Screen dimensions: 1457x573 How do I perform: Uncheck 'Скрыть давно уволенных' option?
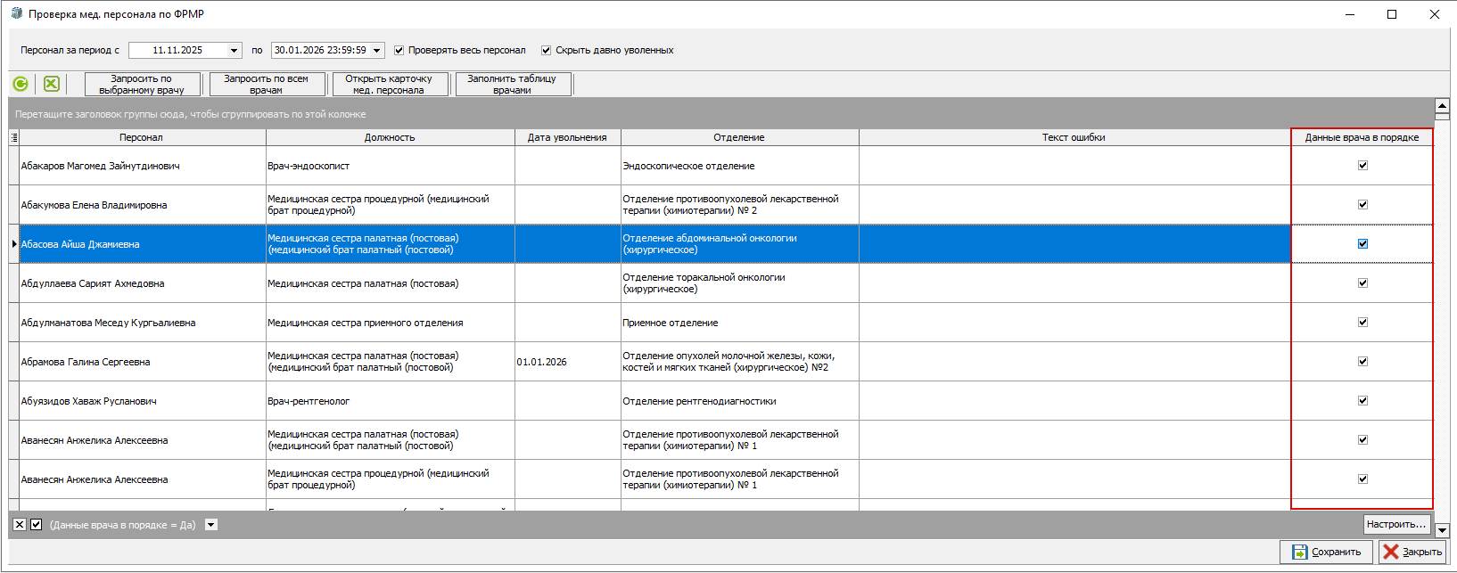[547, 51]
